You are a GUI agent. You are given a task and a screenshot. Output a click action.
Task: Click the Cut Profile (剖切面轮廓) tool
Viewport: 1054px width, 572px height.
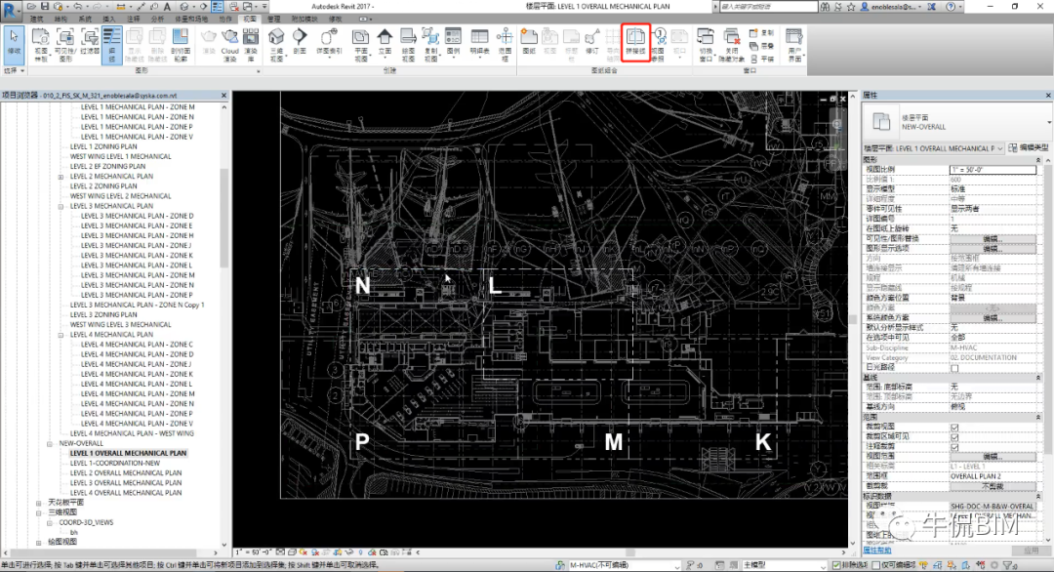pos(181,44)
